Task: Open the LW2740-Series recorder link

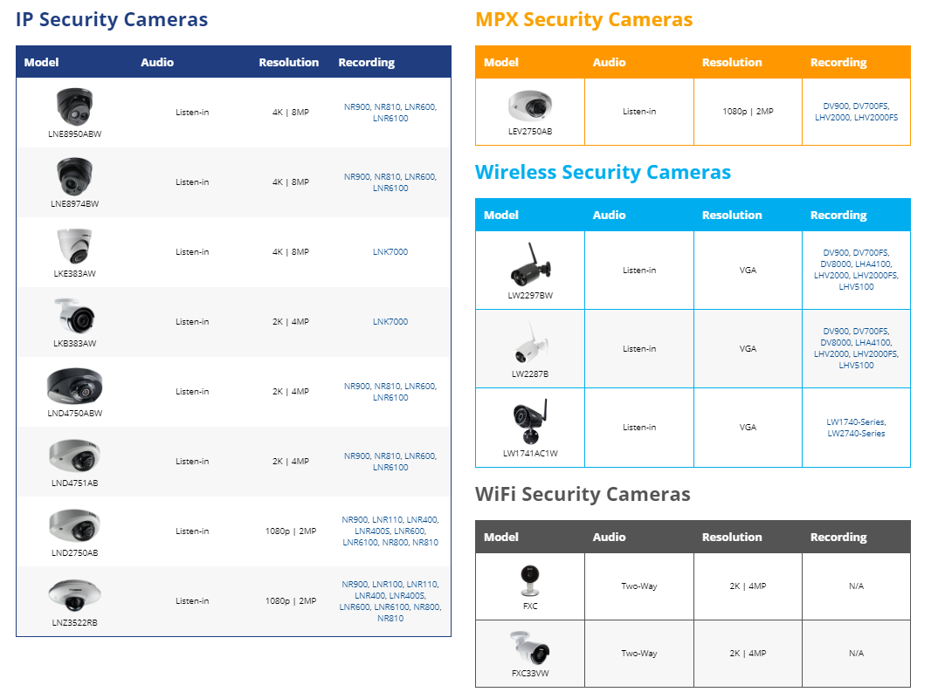Action: [x=856, y=434]
